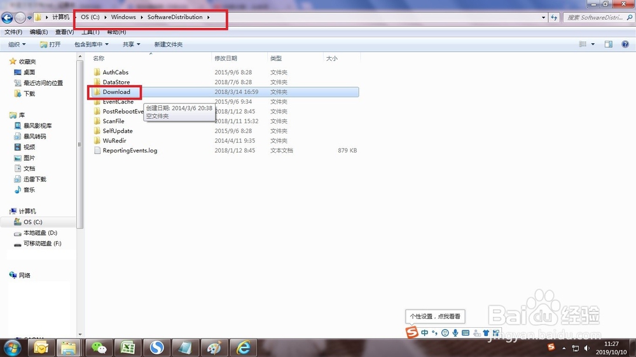Viewport: 636px width, 357px height.
Task: Expand arrow after SoftwareDistribution breadcrumb
Action: [209, 17]
